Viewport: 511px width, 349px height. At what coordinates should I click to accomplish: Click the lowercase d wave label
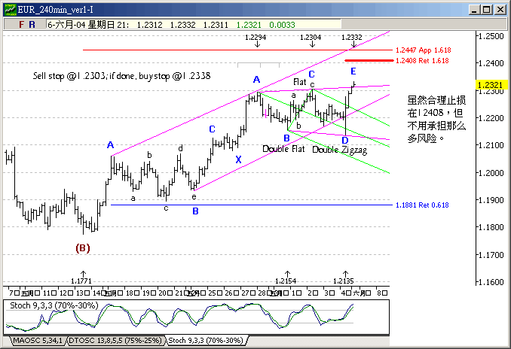pyautogui.click(x=180, y=149)
